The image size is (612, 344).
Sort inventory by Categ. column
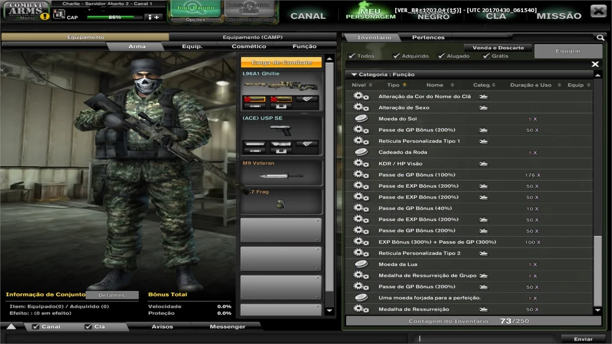(484, 85)
